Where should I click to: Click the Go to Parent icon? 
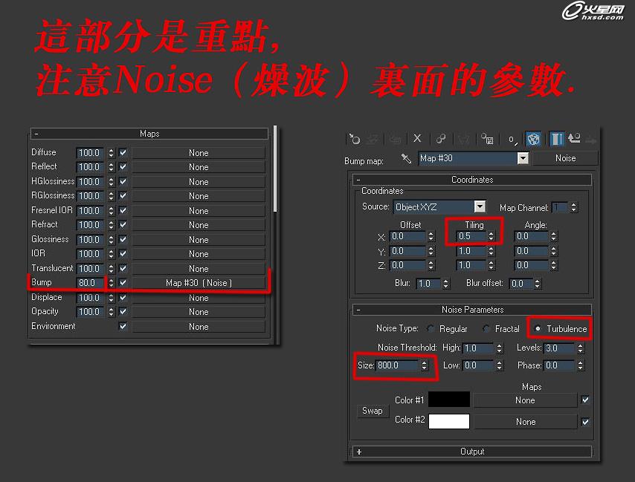point(574,139)
